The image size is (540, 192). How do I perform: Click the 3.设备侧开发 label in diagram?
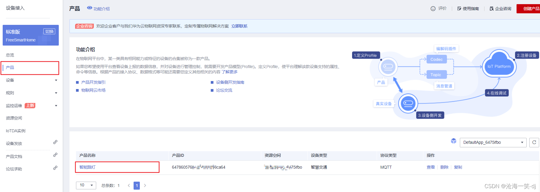click(x=430, y=115)
